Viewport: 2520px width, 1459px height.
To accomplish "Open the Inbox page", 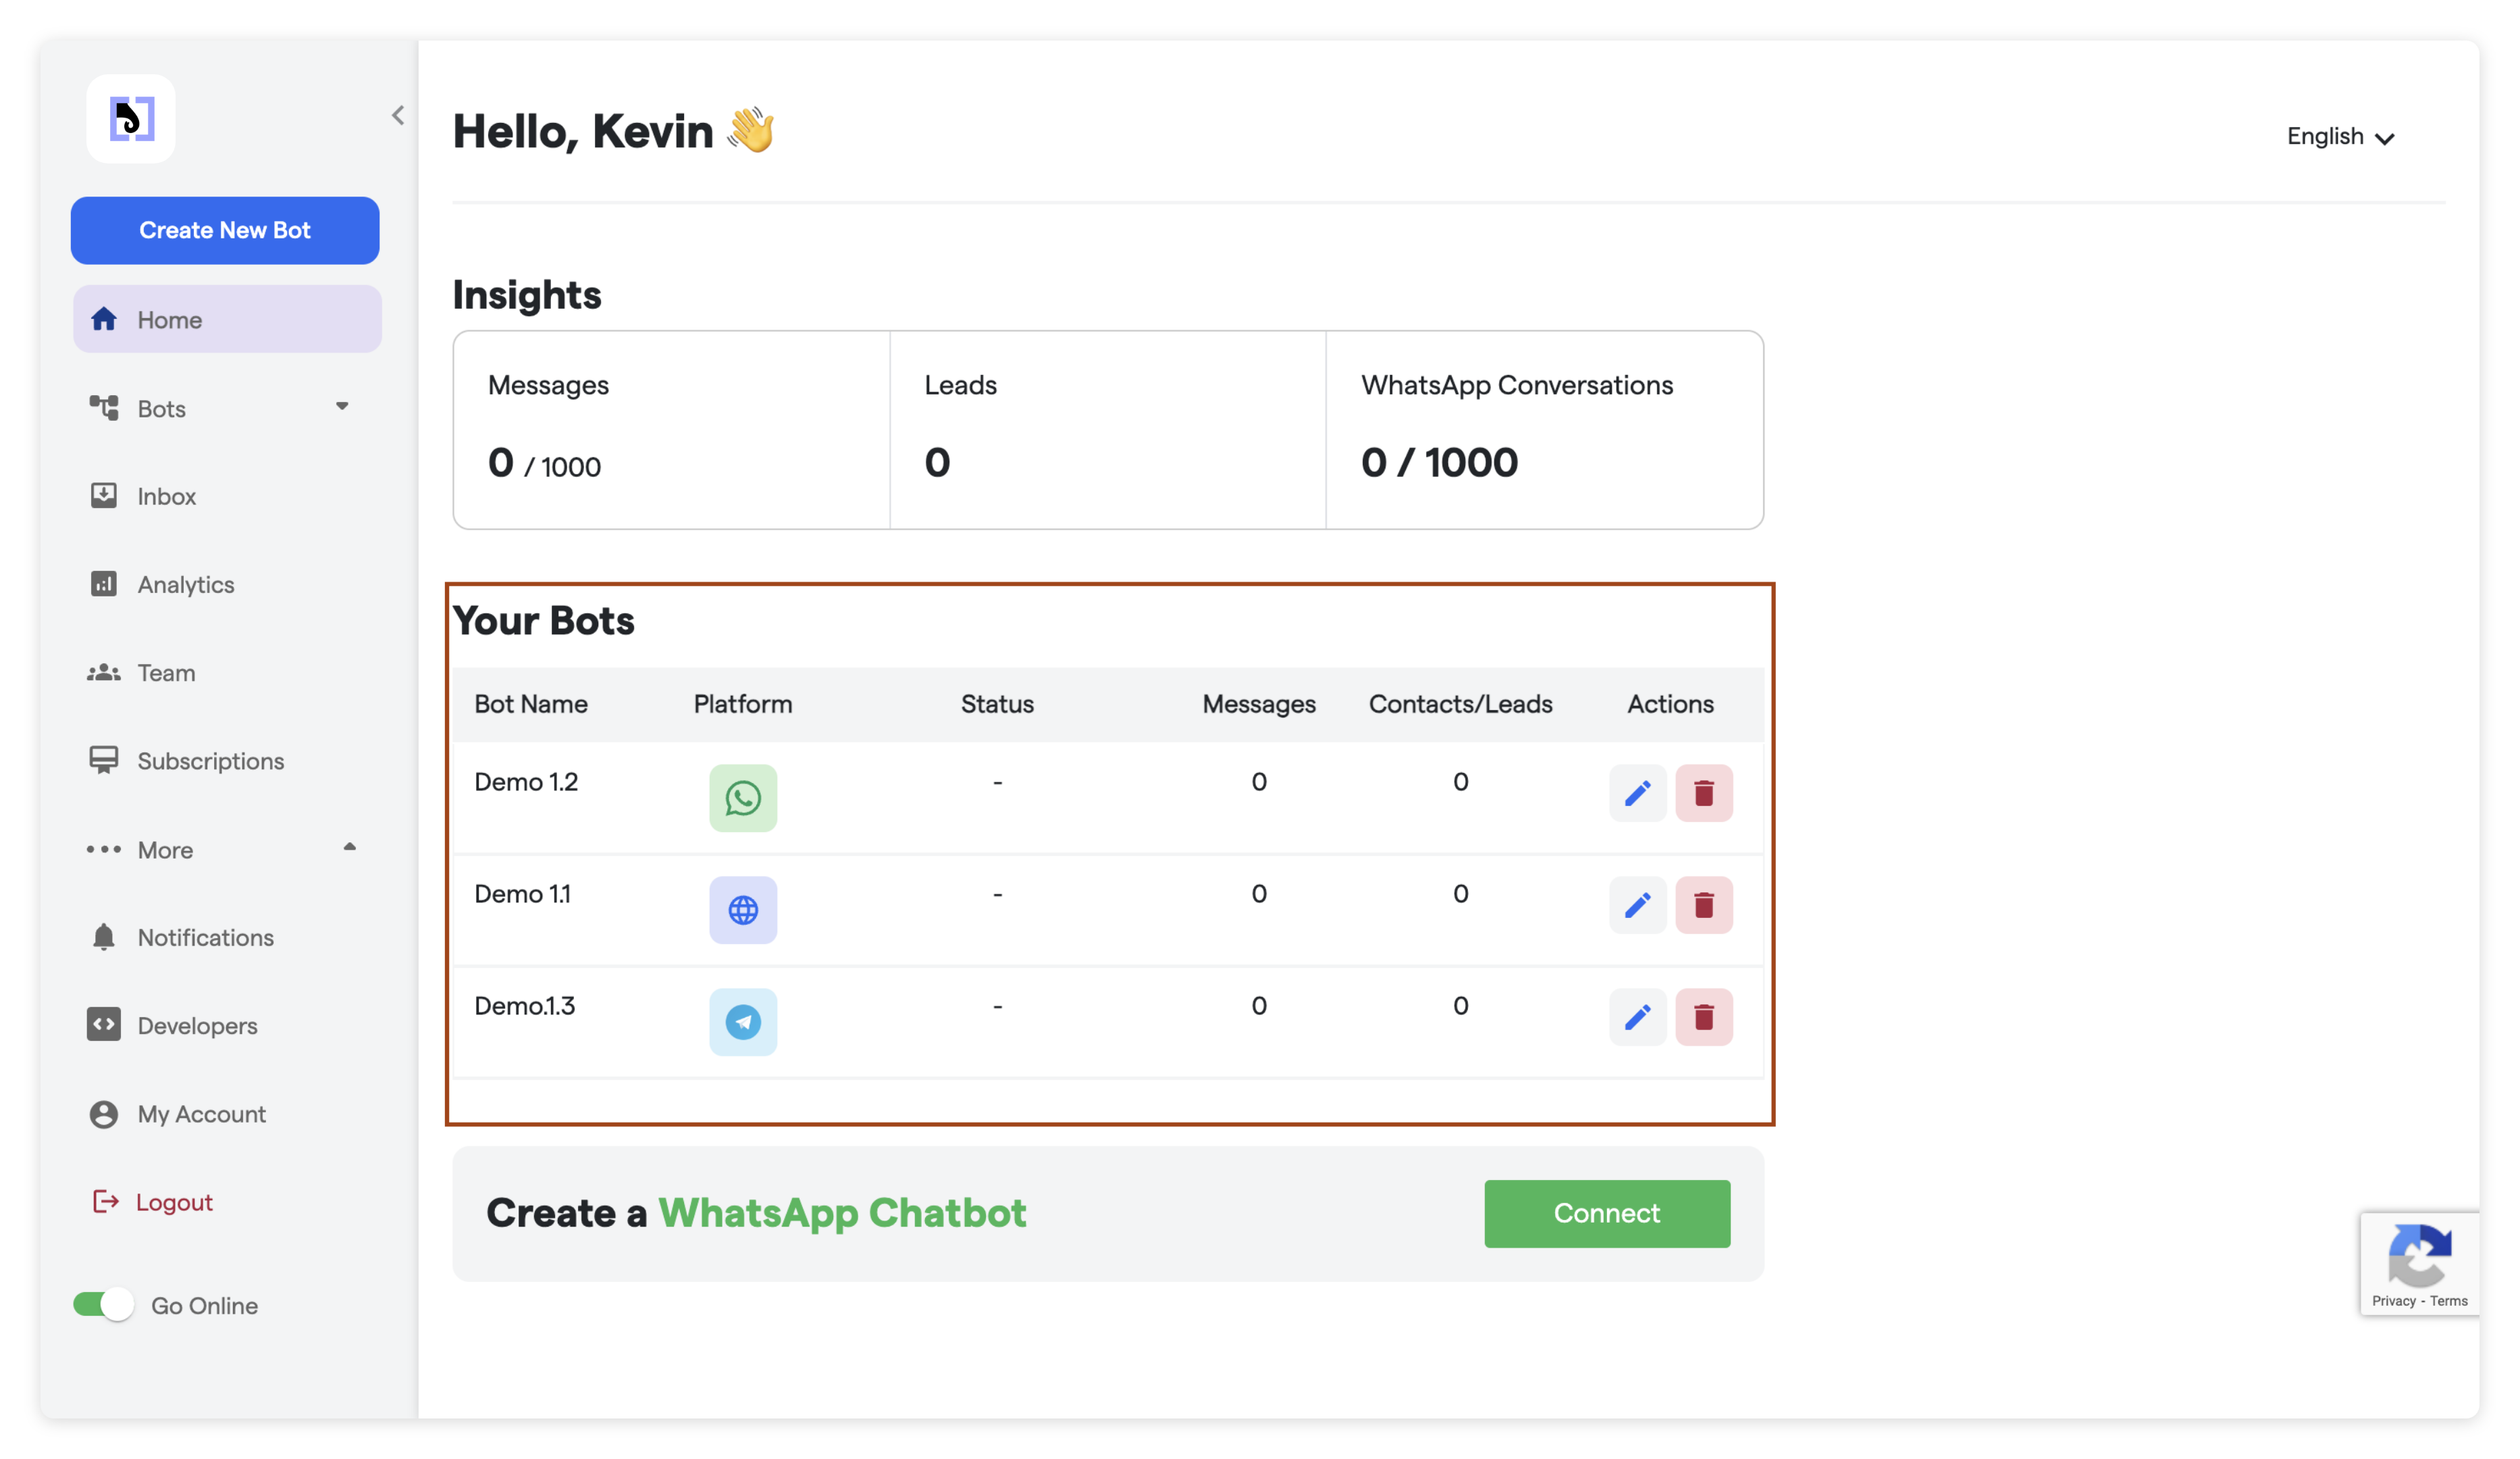I will coord(166,496).
